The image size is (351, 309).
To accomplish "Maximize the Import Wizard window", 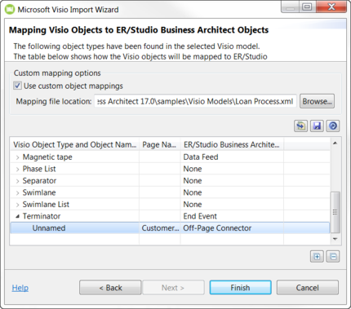I will pos(307,7).
